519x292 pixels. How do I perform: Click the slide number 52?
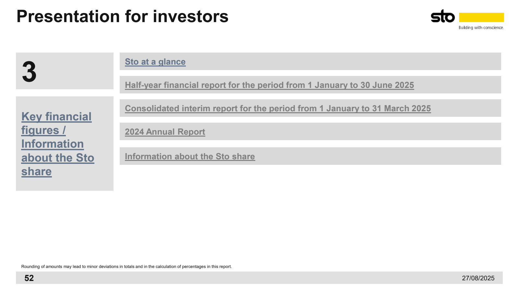tap(29, 278)
